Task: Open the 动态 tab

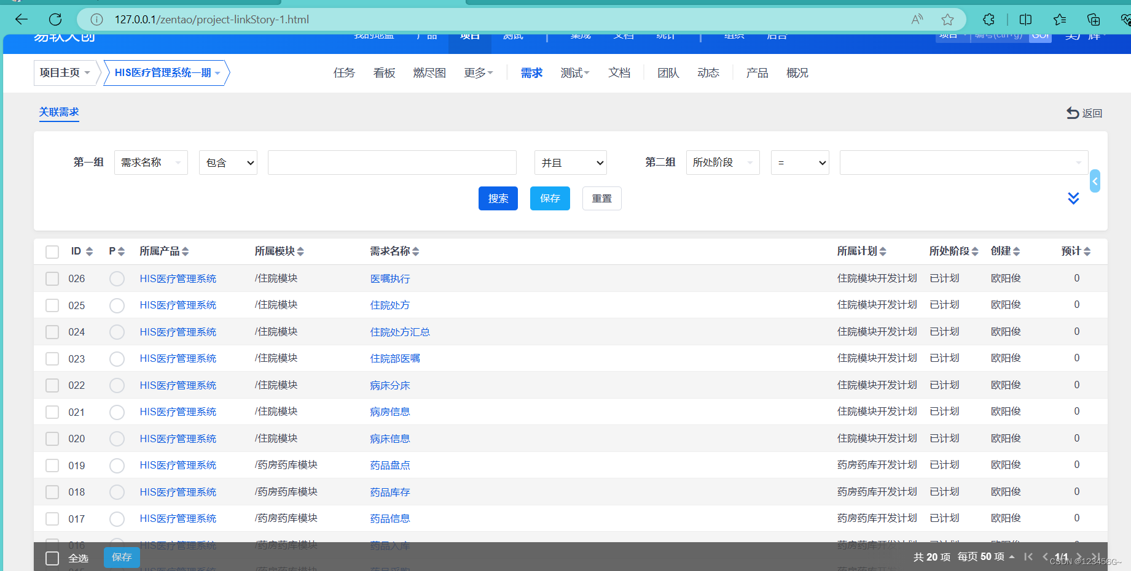Action: (x=708, y=73)
